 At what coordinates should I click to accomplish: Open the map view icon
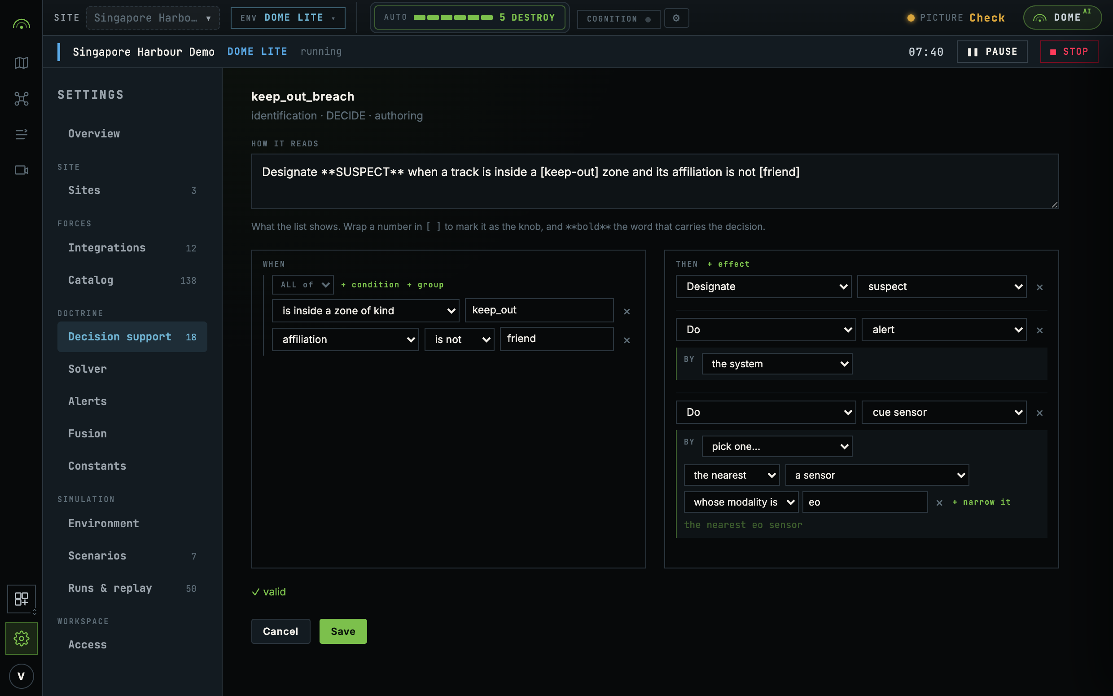coord(21,63)
